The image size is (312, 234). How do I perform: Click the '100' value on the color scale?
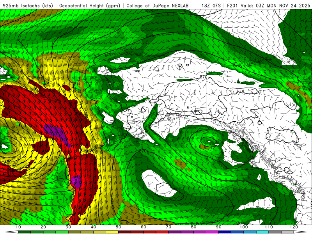pyautogui.click(x=244, y=227)
